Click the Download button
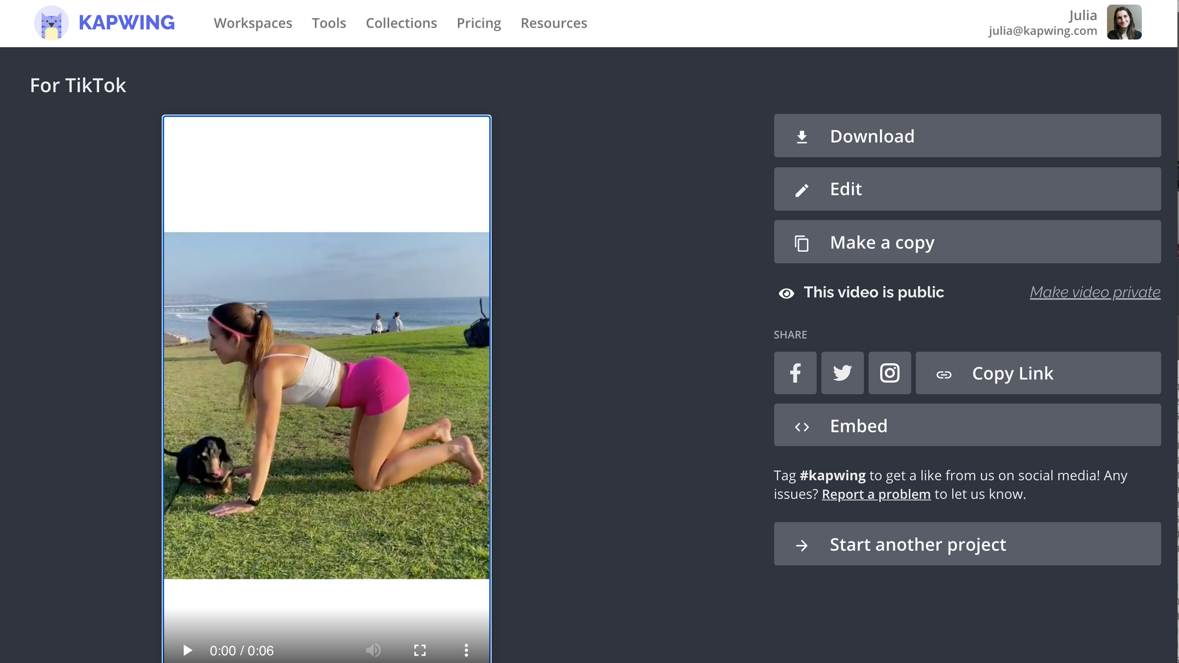This screenshot has width=1179, height=663. tap(967, 136)
